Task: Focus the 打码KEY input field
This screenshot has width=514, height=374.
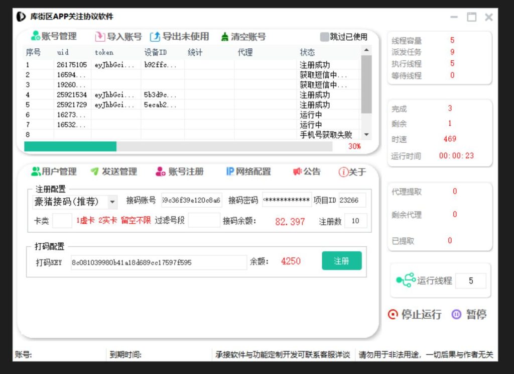Action: (x=159, y=262)
